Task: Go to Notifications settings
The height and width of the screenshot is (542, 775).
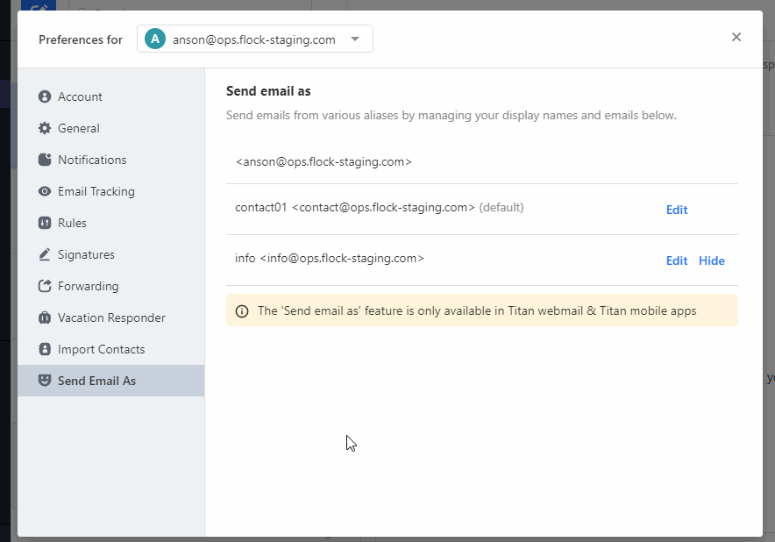Action: pos(111,160)
